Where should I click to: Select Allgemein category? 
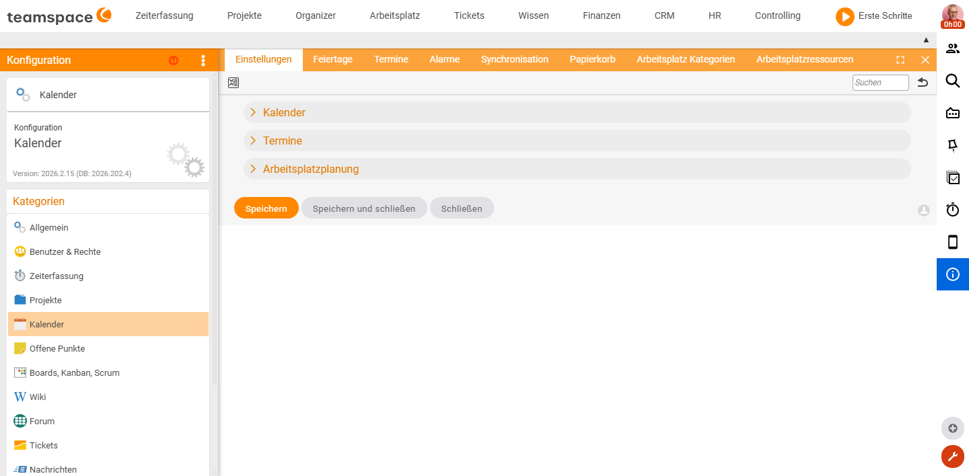click(x=108, y=227)
